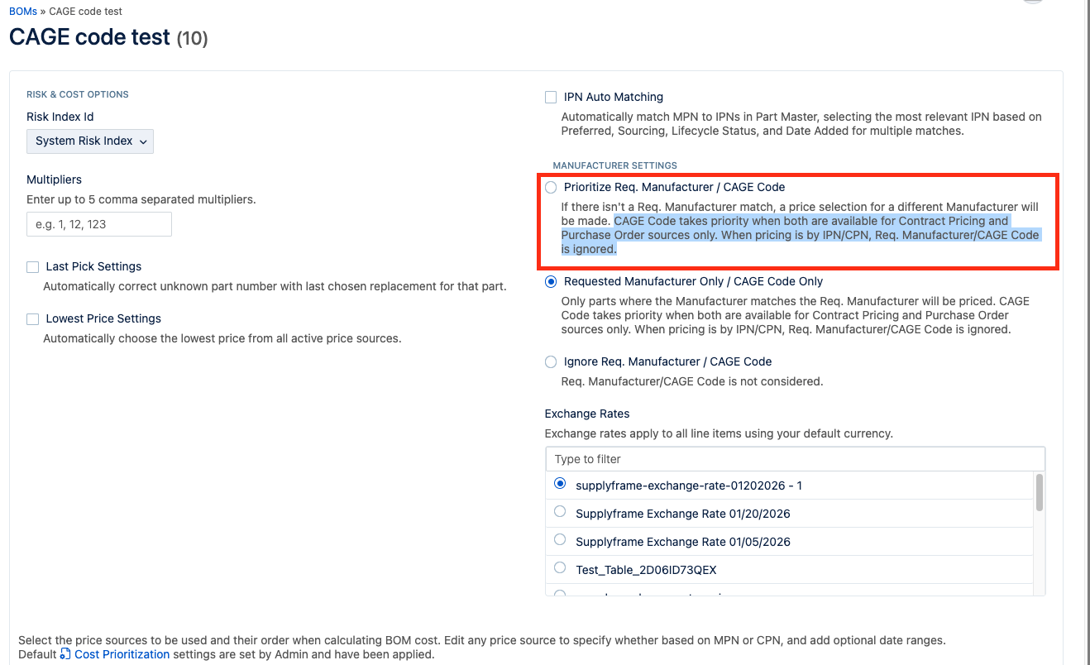Viewport: 1090px width, 665px height.
Task: Enable the IPN Auto Matching checkbox
Action: tap(551, 97)
